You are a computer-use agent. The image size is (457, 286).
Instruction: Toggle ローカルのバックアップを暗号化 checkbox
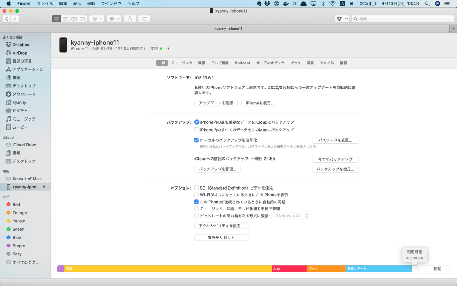pos(197,140)
